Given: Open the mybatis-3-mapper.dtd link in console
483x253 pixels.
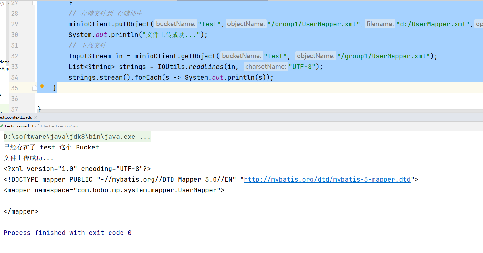Looking at the screenshot, I should (327, 179).
